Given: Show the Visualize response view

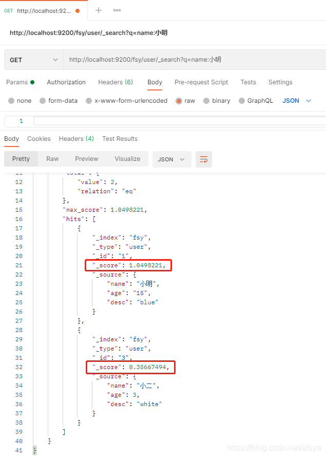Looking at the screenshot, I should [127, 159].
